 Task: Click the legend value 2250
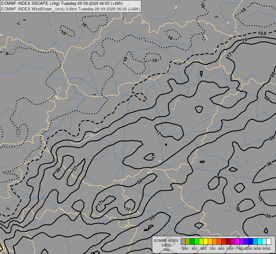point(248,249)
